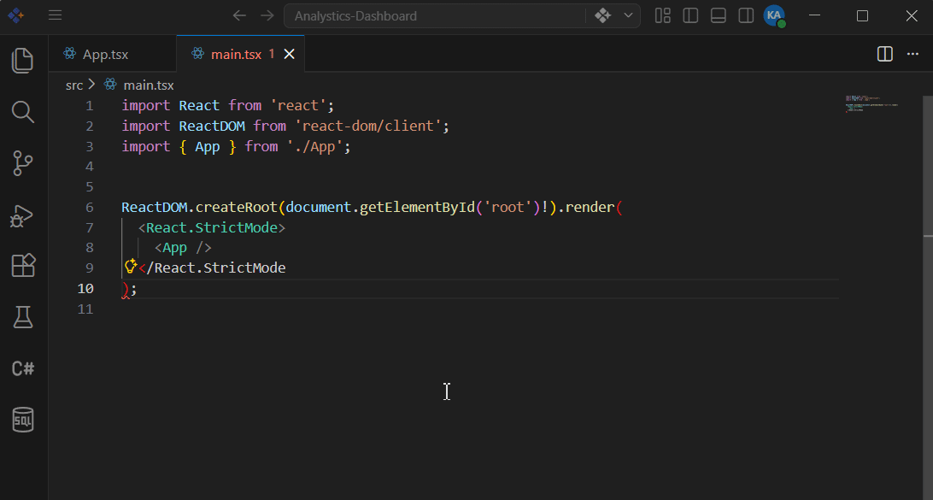Open the customize layout options

coord(662,15)
